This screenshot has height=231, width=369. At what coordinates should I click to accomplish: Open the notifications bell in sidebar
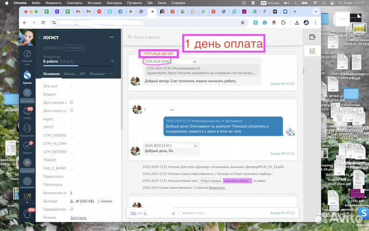coord(27,214)
